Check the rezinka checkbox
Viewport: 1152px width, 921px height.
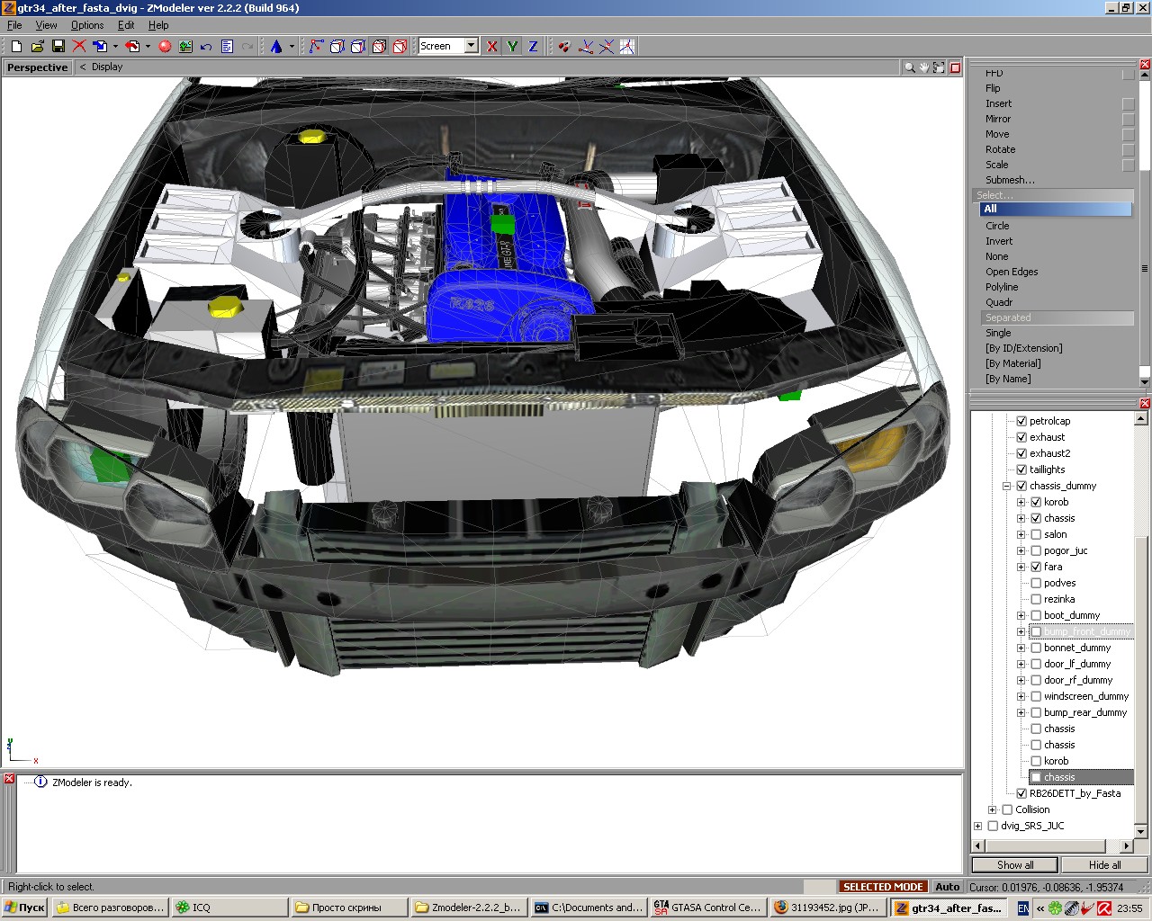1036,599
